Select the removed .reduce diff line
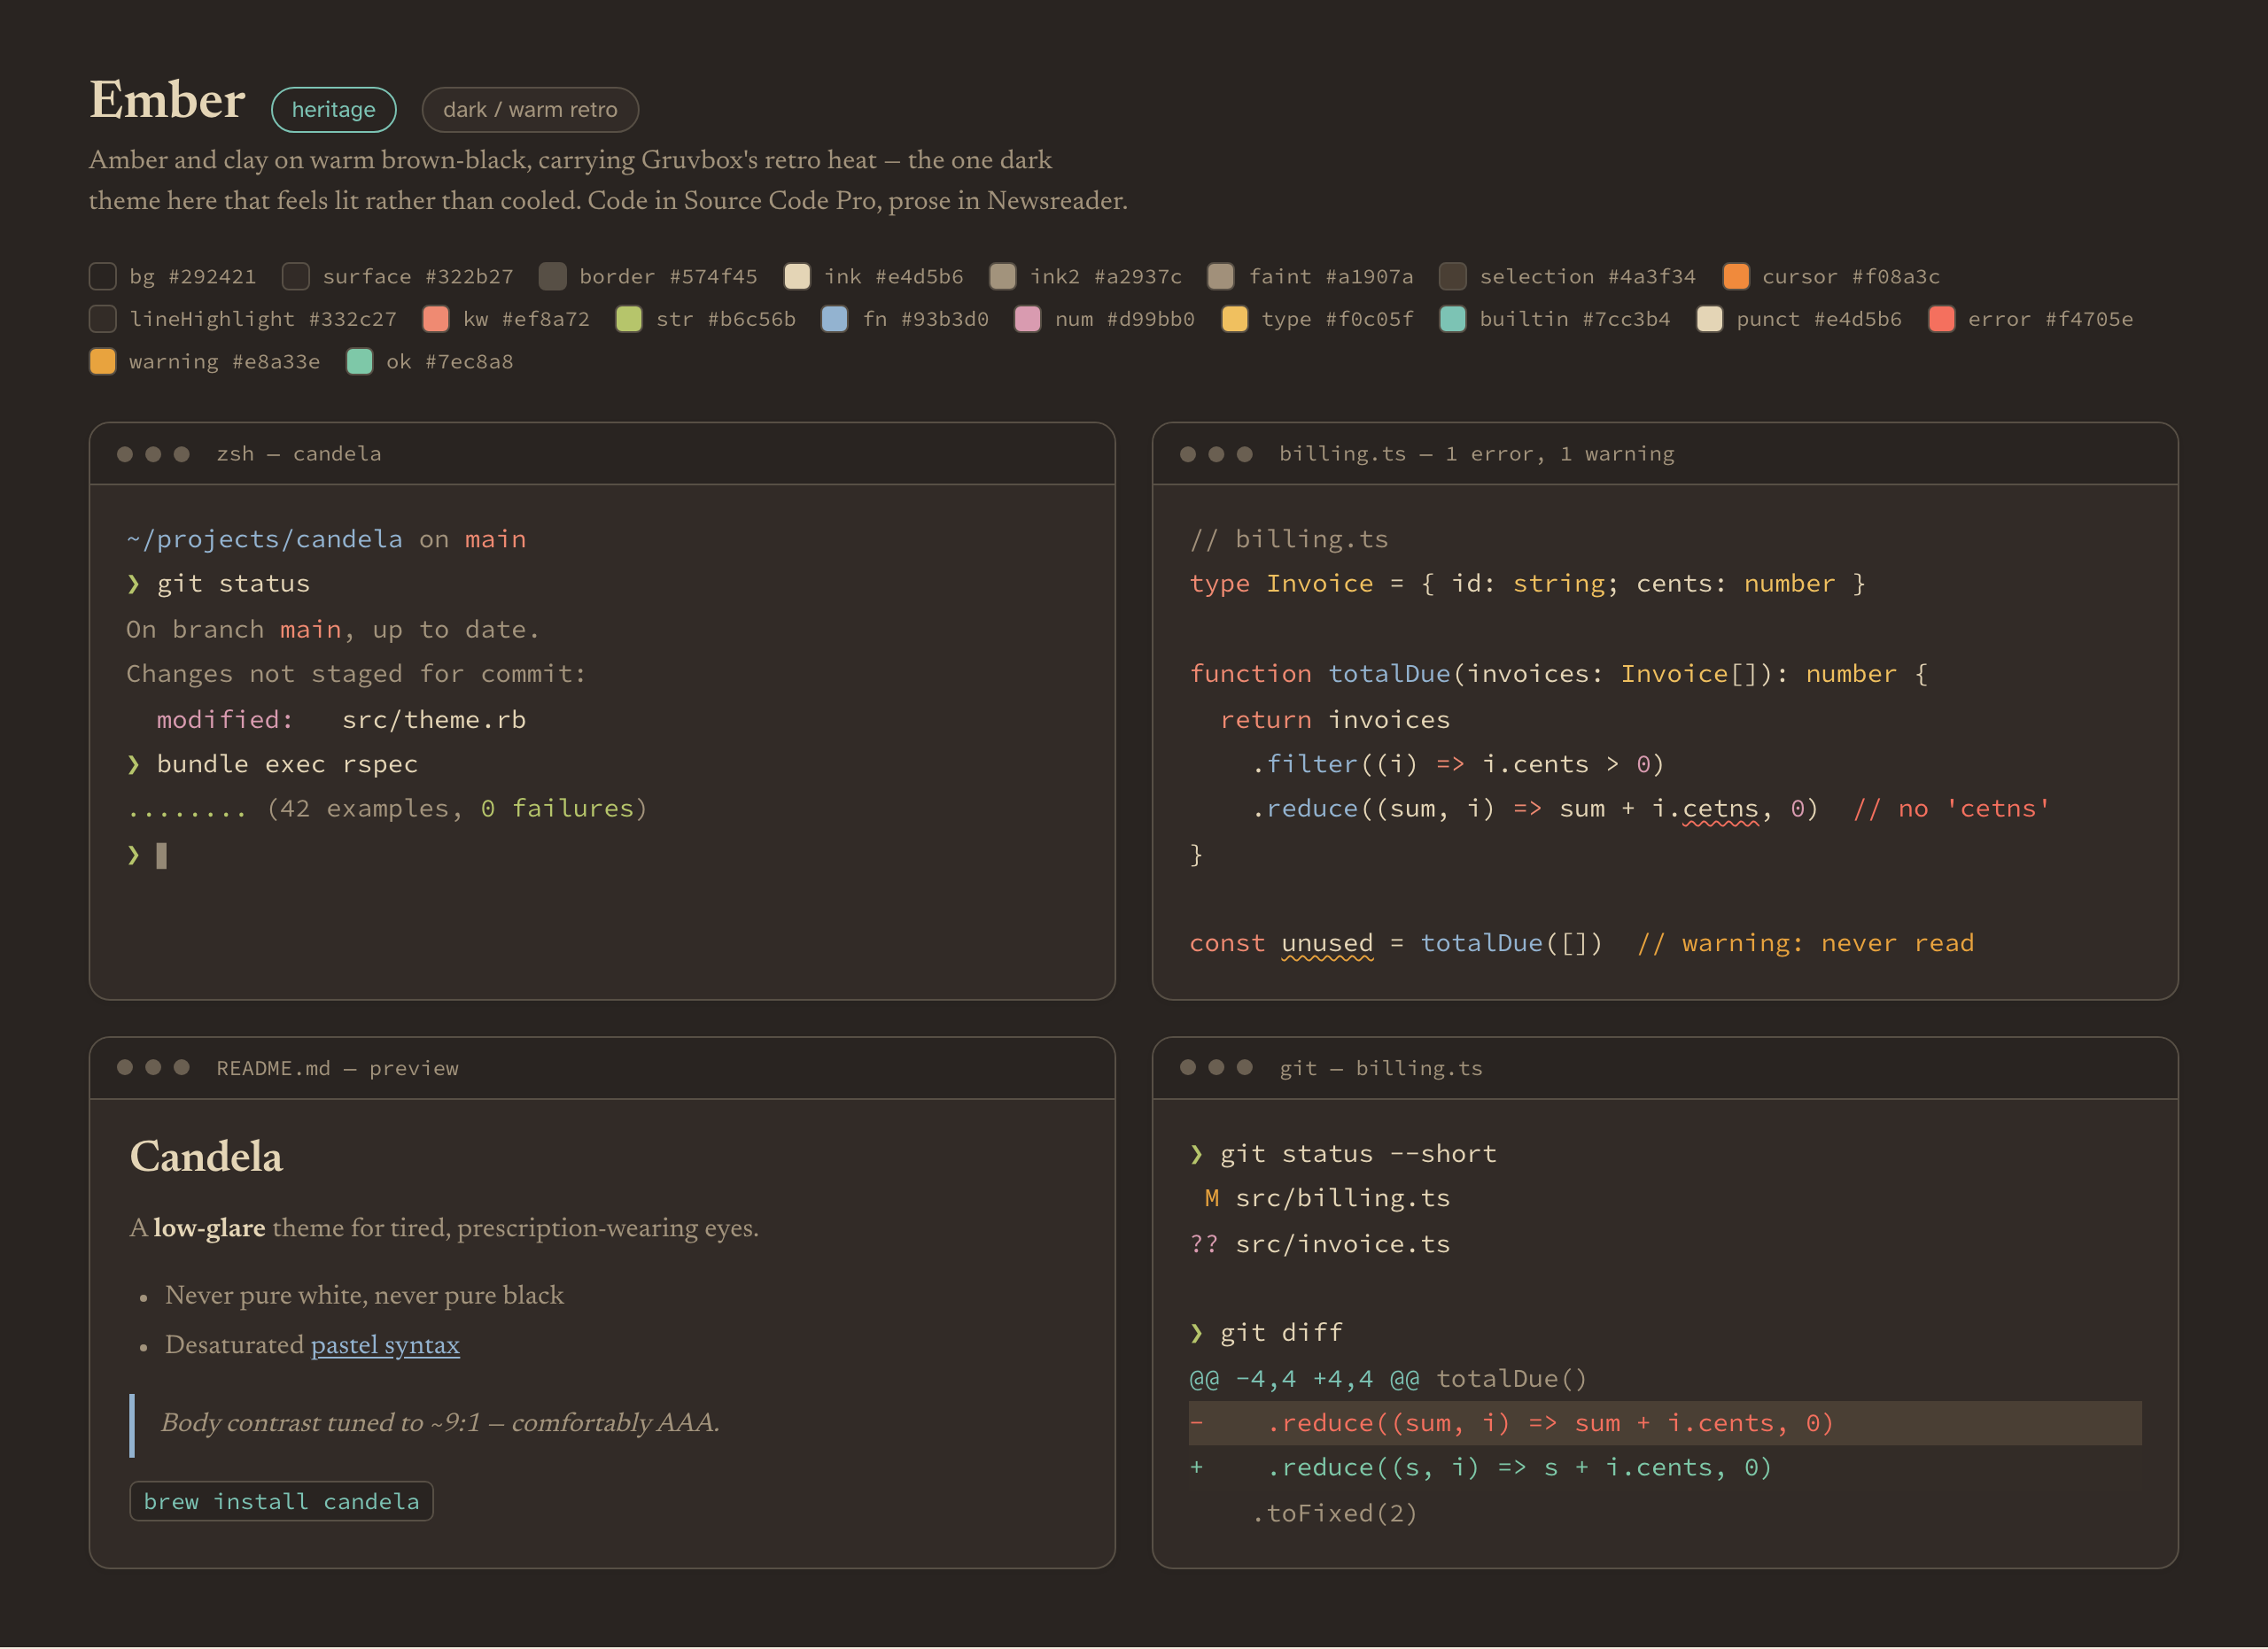This screenshot has height=1649, width=2268. 1665,1423
